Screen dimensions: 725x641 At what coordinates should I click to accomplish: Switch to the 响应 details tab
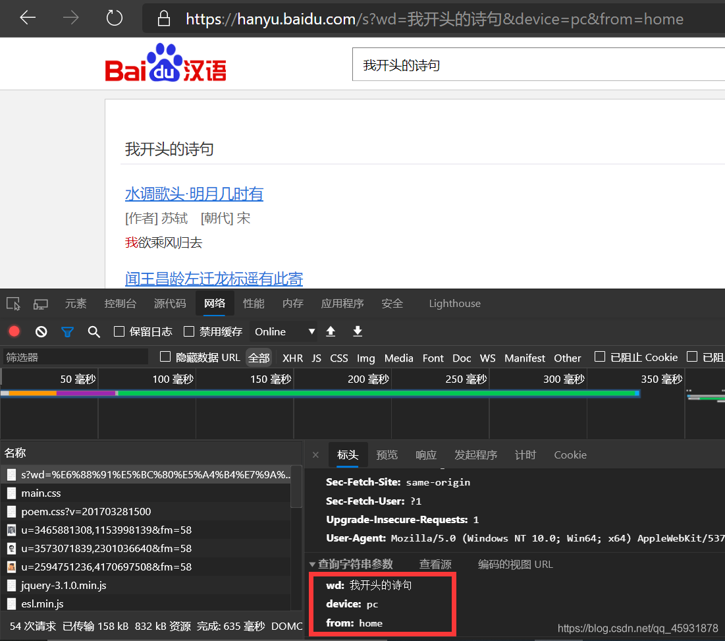(426, 455)
